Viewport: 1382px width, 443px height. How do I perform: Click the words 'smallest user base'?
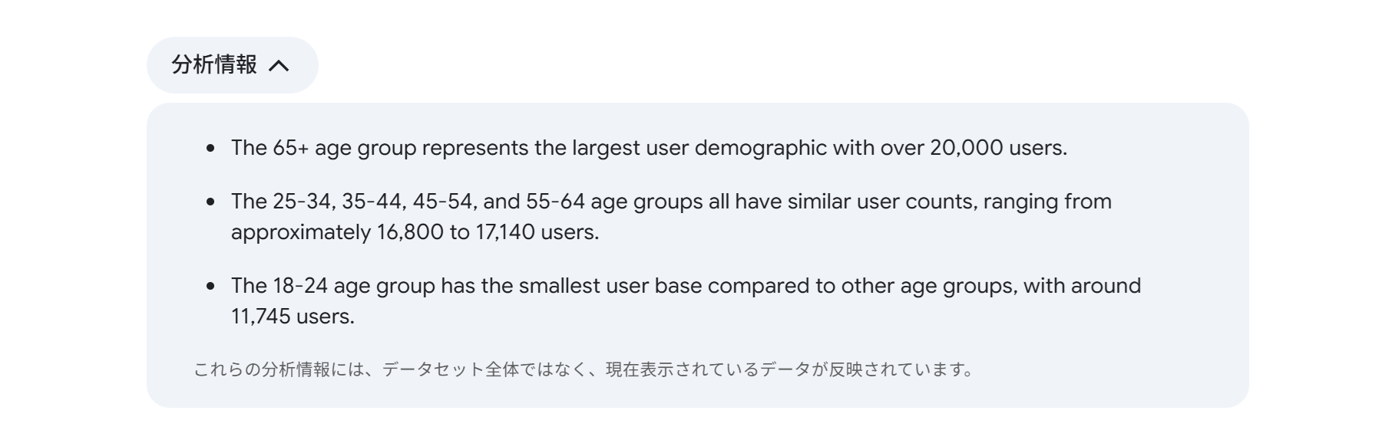[610, 286]
